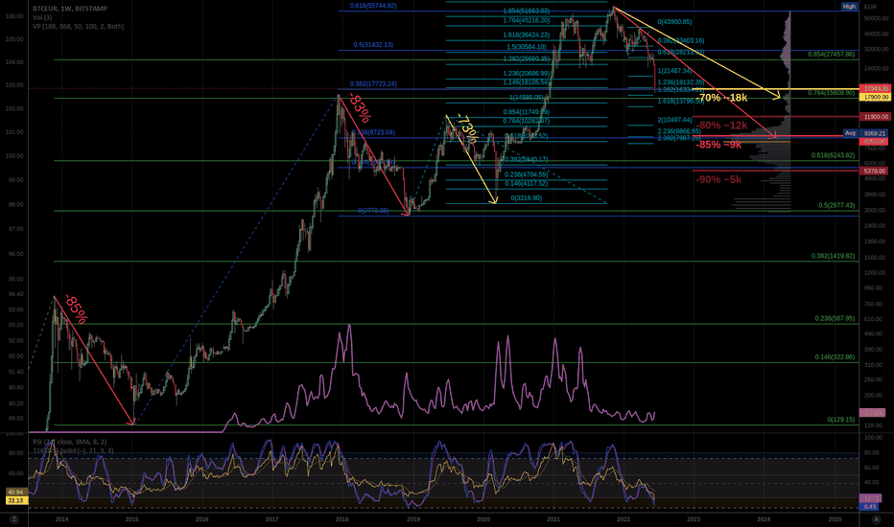Select the 0.5(31432.13) fib level label
Screen dimensions: 894x527
(373, 44)
